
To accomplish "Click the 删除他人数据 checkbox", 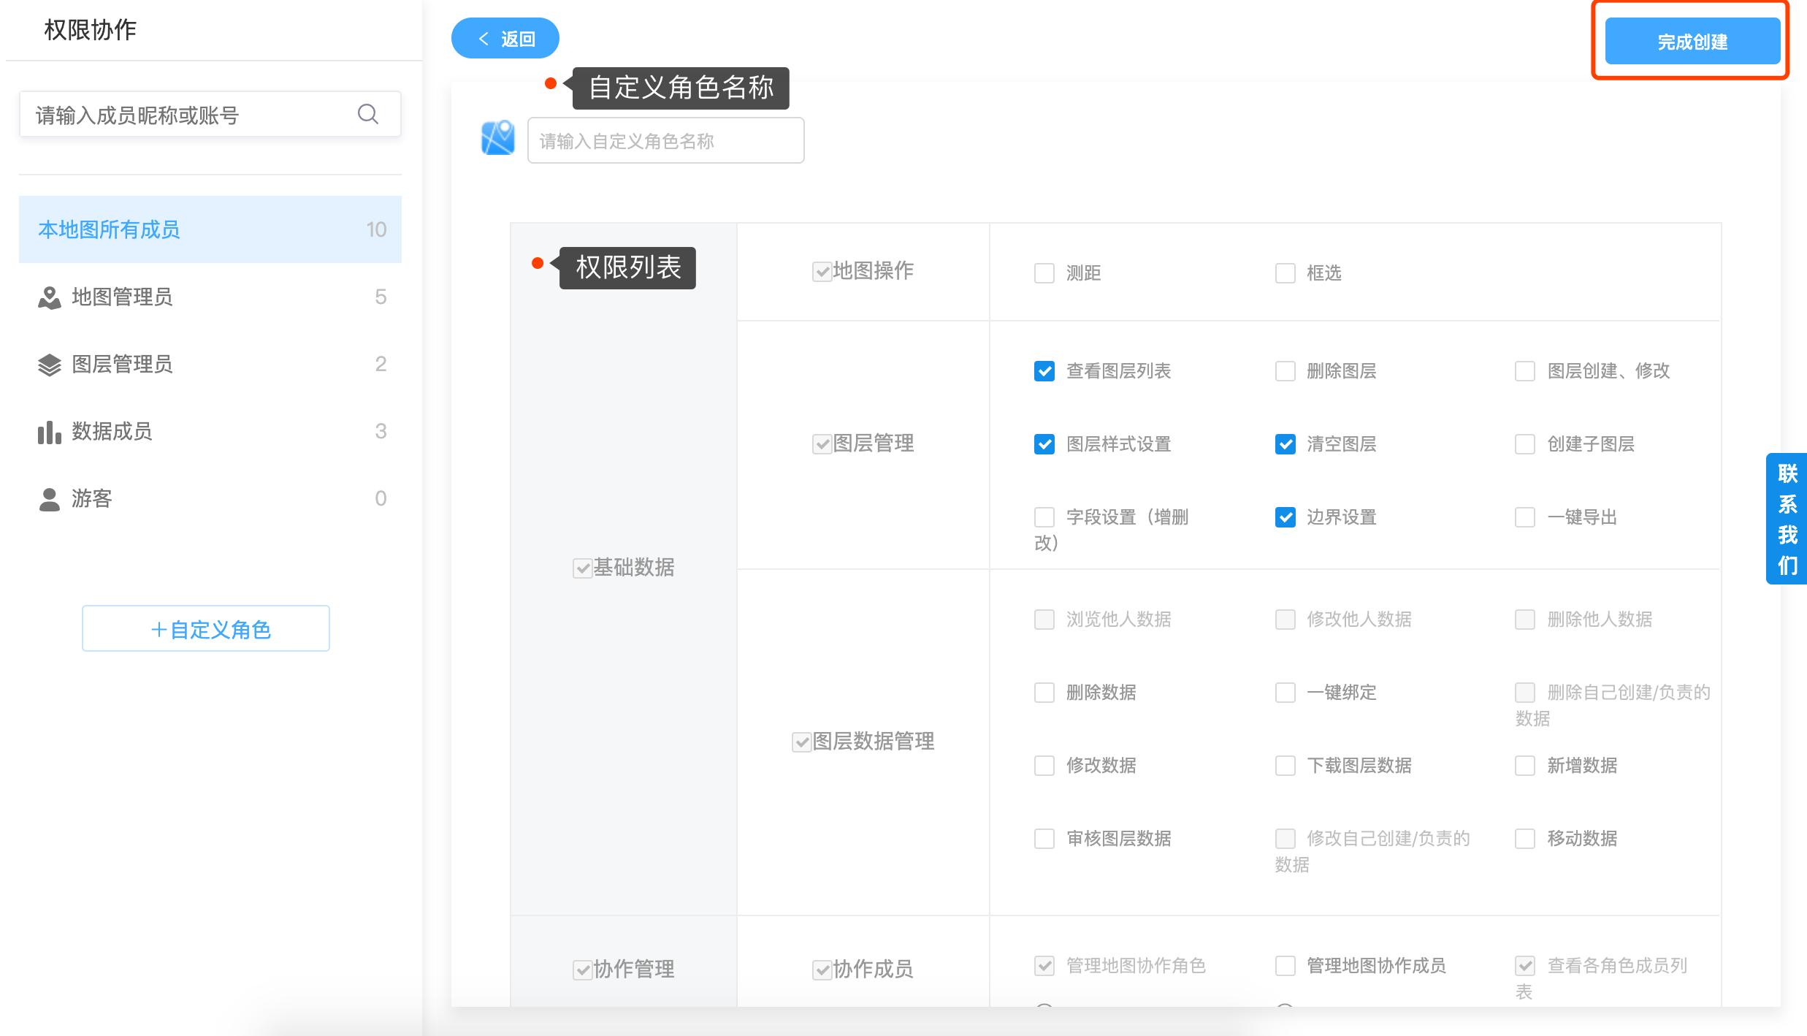I will point(1525,620).
